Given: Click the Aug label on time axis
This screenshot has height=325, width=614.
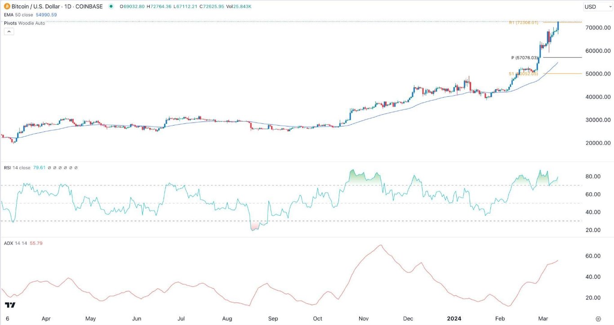Looking at the screenshot, I should (x=227, y=319).
